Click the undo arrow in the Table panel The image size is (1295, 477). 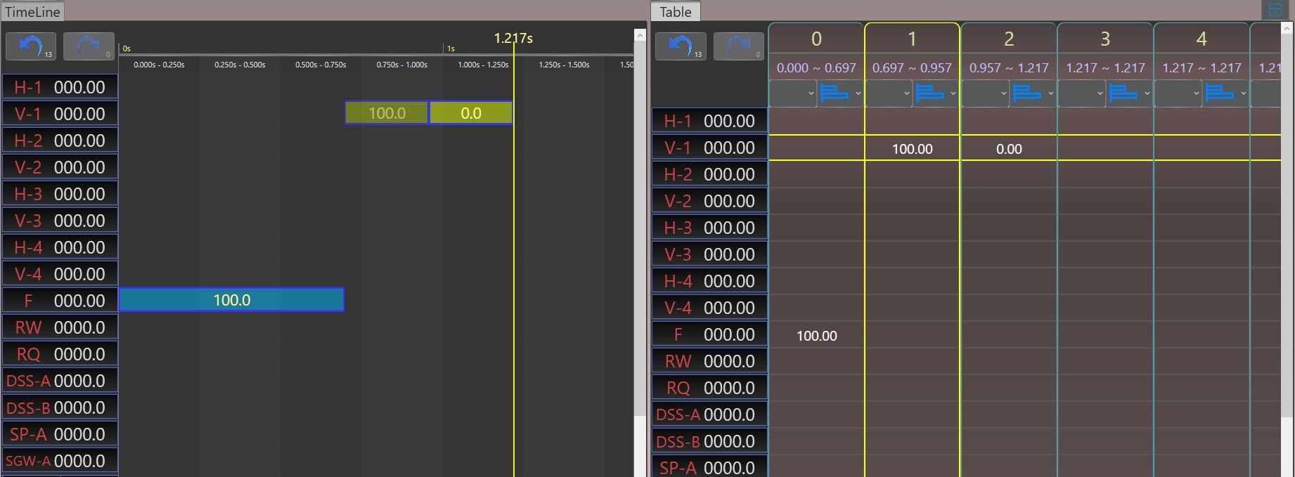click(680, 46)
